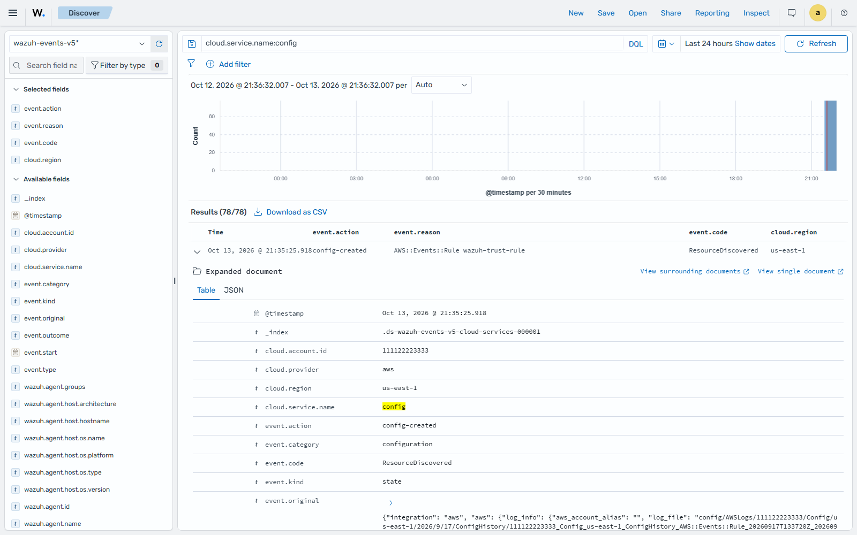Click the Wazuh logo home icon

39,13
